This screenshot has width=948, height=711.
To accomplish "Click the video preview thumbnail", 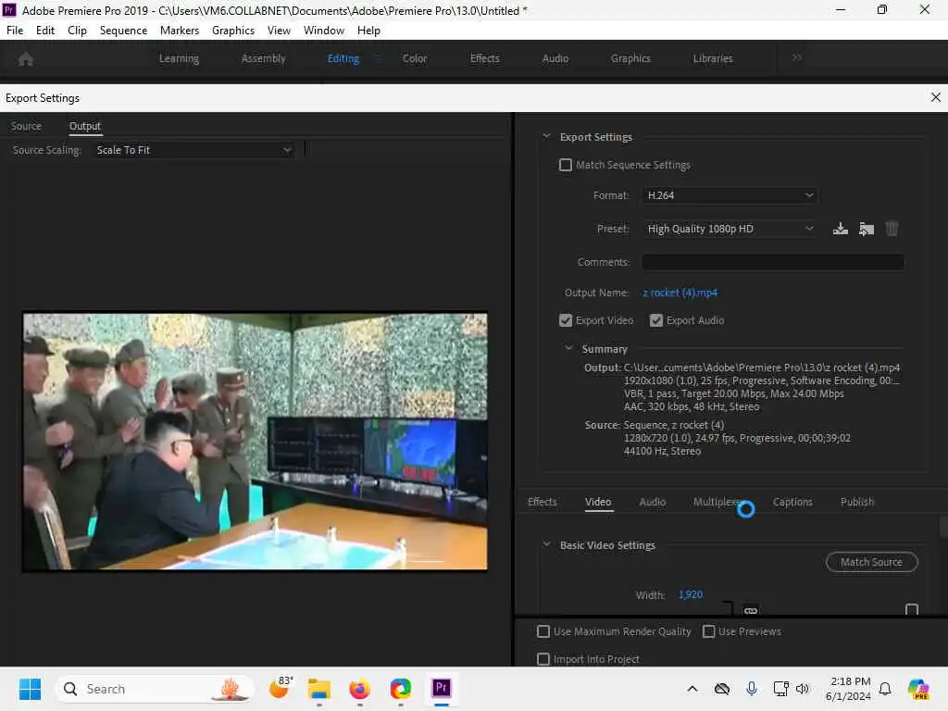I will coord(255,442).
